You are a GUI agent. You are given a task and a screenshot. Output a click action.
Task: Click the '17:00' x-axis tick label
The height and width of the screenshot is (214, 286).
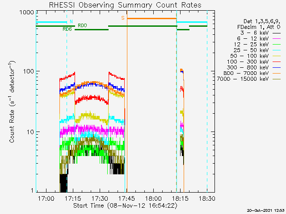click(46, 198)
